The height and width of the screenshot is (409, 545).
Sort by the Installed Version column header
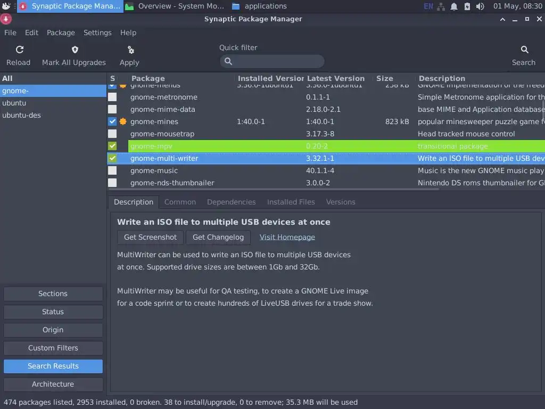[270, 79]
